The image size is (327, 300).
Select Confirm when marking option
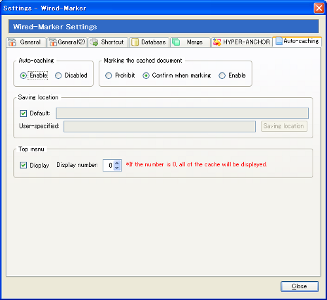tap(146, 76)
